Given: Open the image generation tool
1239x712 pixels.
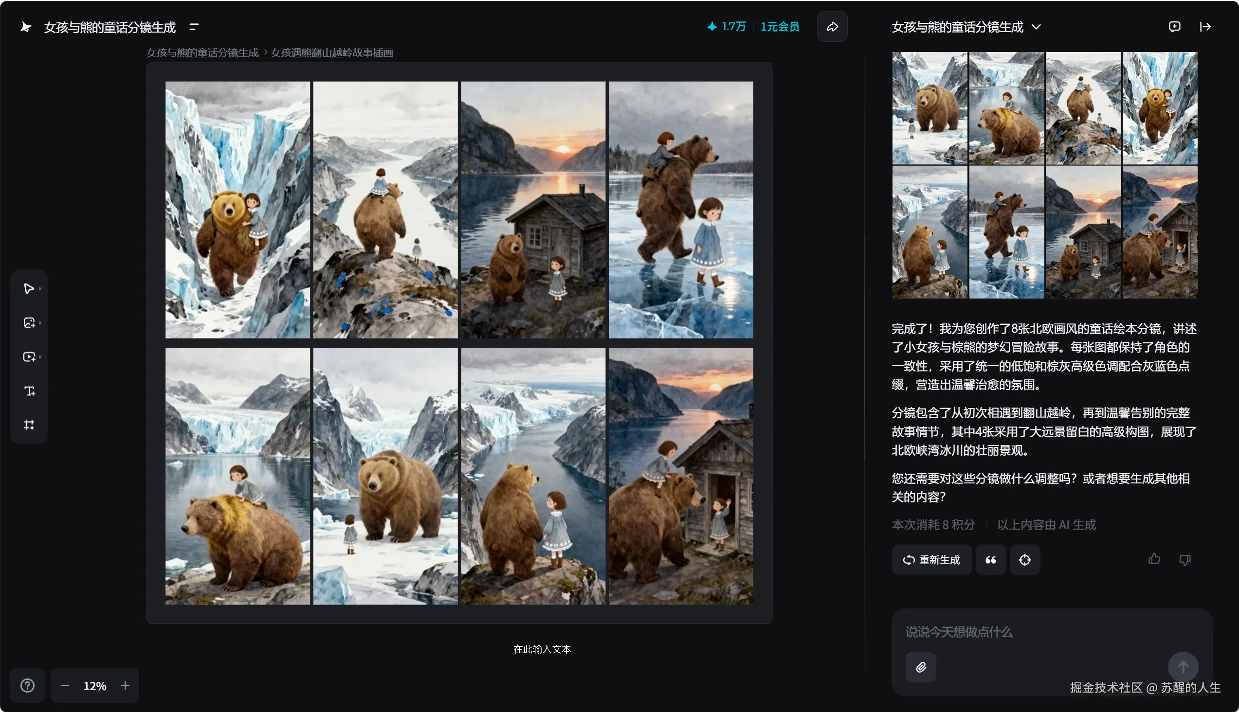Looking at the screenshot, I should click(x=29, y=323).
